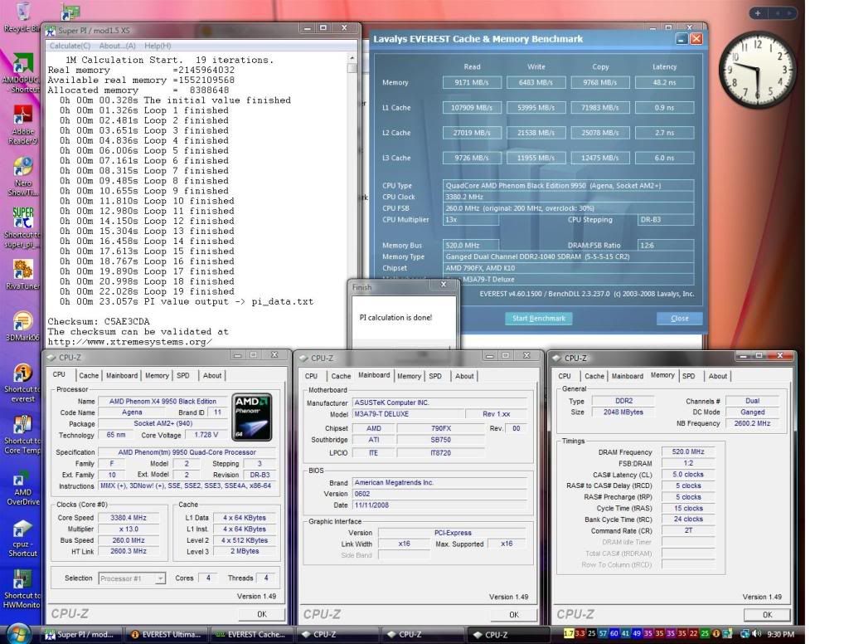Click the analog clock gadget
The image size is (849, 644).
[x=758, y=70]
